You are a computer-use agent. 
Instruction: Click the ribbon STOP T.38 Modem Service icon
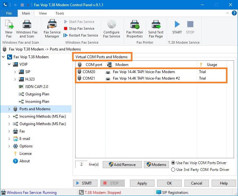click(190, 27)
